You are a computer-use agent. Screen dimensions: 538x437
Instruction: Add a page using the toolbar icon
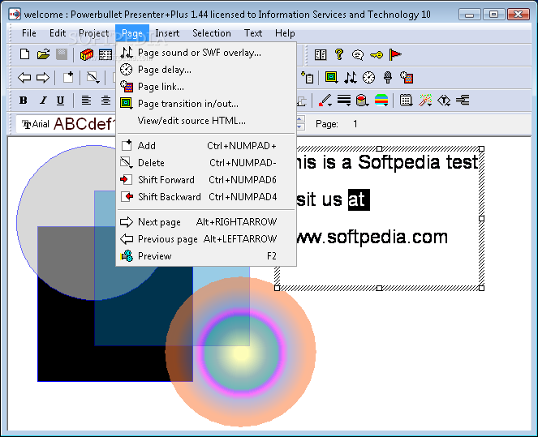point(68,78)
